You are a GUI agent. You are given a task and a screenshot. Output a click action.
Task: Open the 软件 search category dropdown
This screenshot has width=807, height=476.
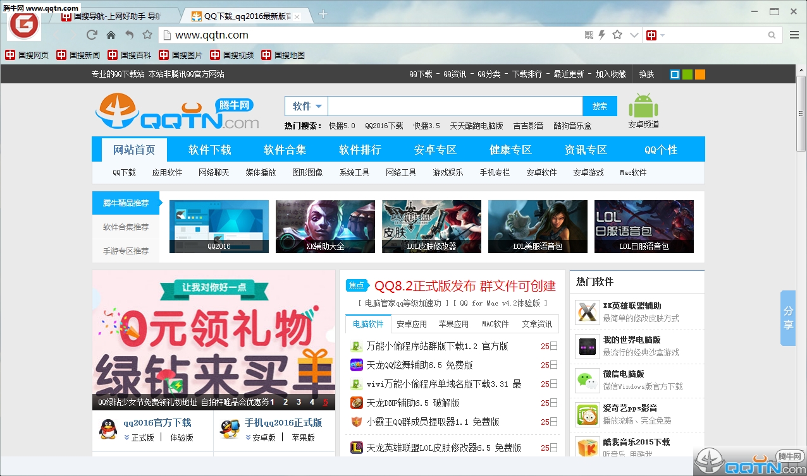point(306,105)
